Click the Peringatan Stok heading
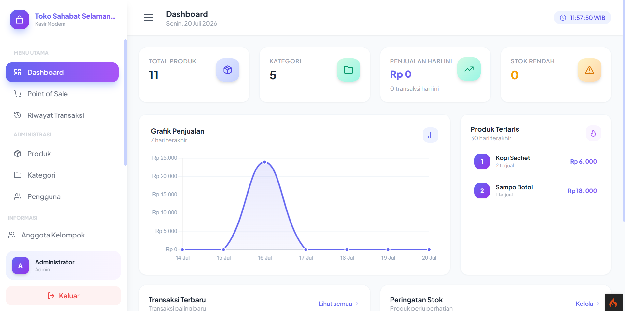This screenshot has height=311, width=625. 416,300
